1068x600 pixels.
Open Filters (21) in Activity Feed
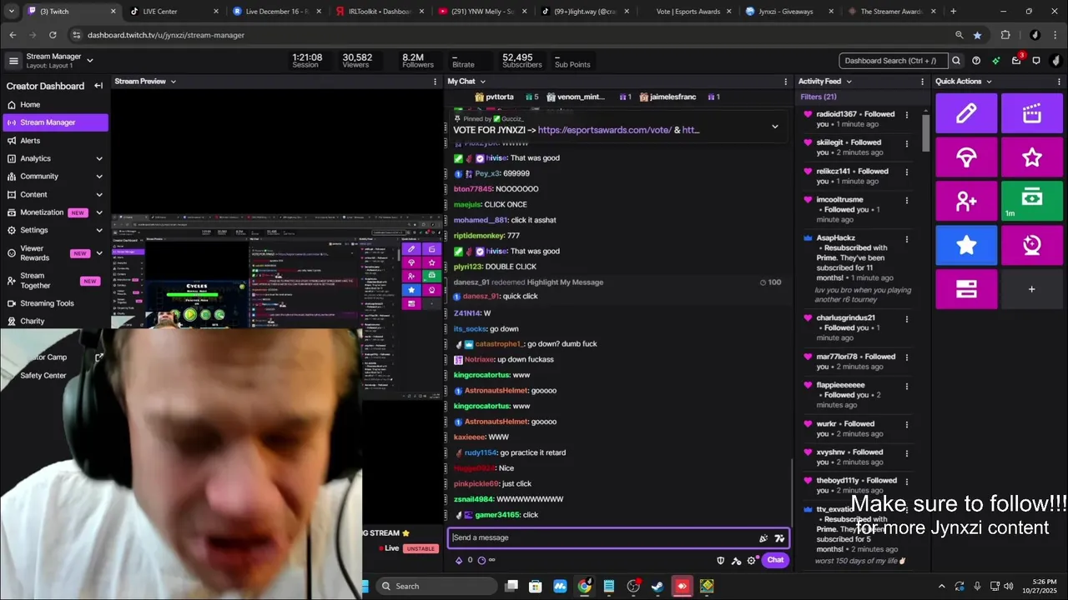[x=819, y=97]
